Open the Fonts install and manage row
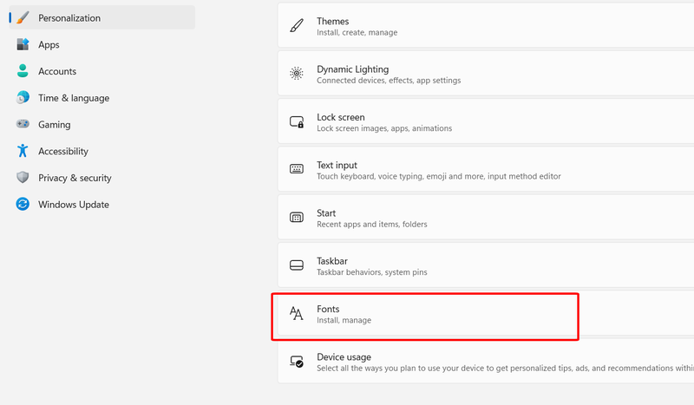Image resolution: width=694 pixels, height=405 pixels. [x=425, y=314]
